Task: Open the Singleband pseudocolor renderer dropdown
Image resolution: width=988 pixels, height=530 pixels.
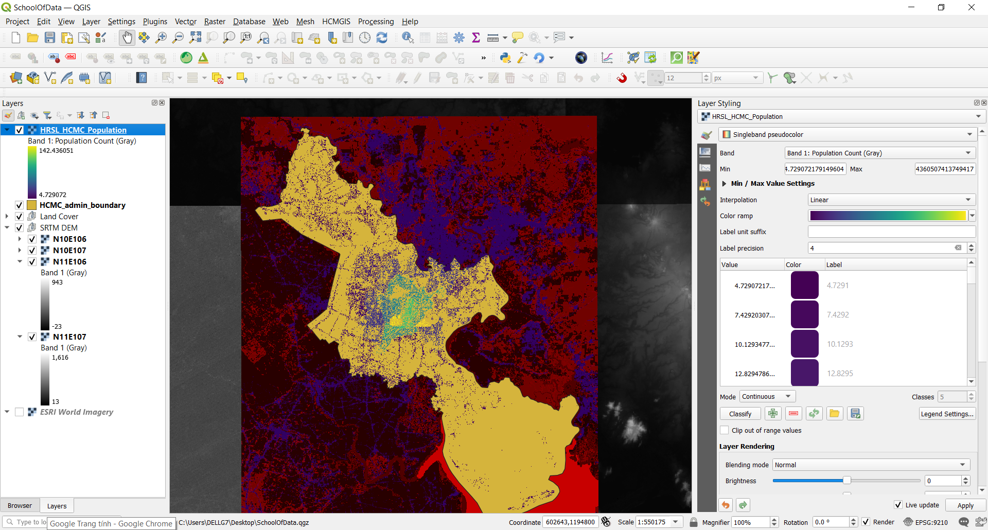Action: coord(847,135)
